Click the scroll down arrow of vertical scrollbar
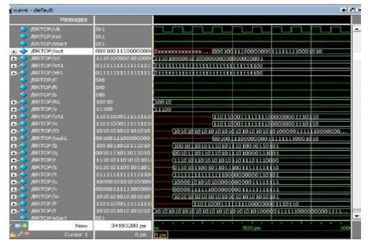Image resolution: width=368 pixels, height=243 pixels. [x=356, y=216]
